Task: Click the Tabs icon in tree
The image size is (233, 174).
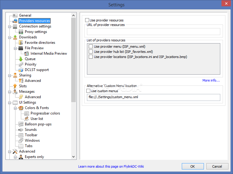Action: (x=21, y=146)
